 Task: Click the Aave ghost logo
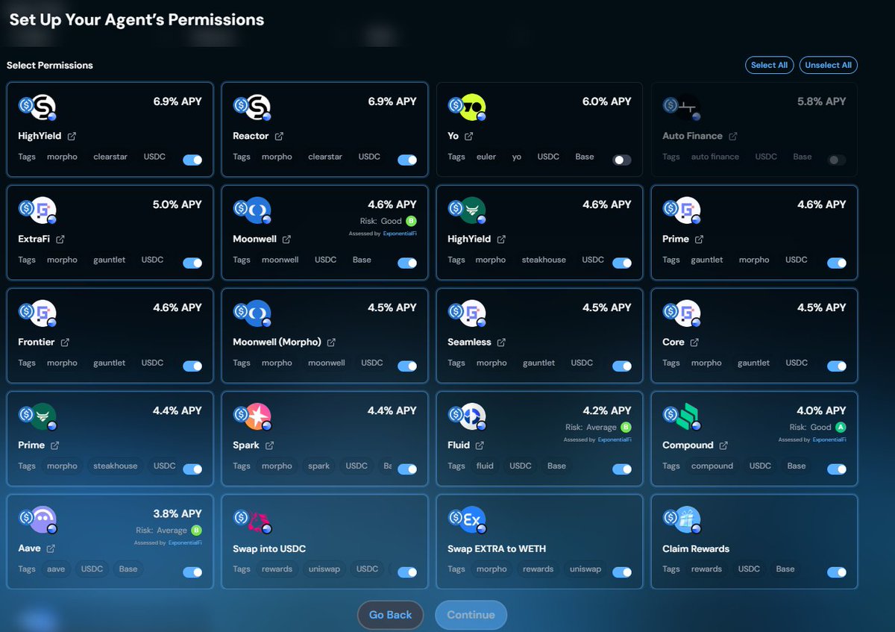(43, 519)
